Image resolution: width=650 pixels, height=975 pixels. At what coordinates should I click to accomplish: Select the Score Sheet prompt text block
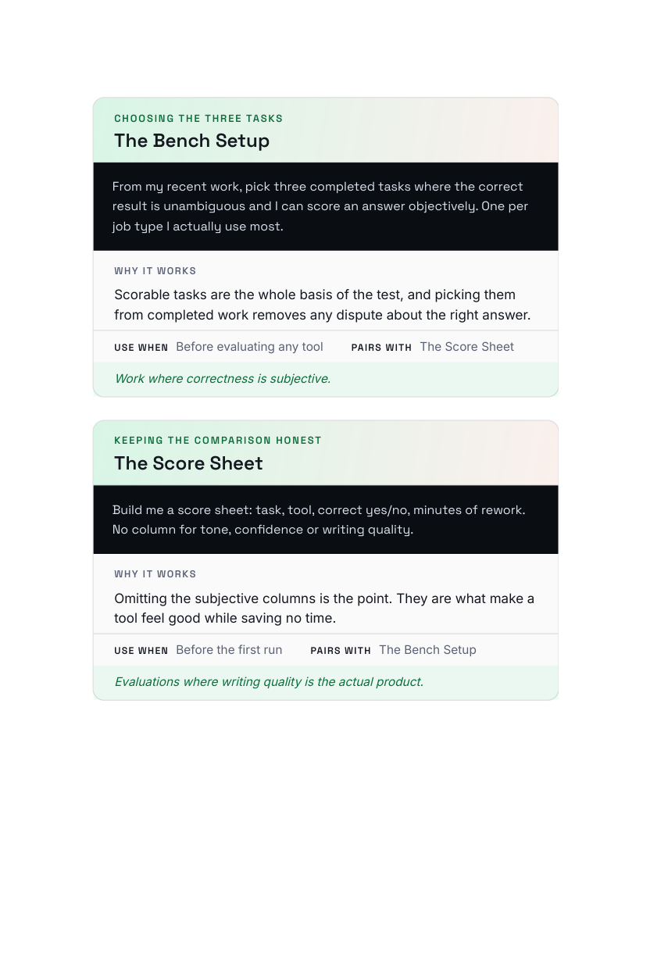click(x=326, y=520)
